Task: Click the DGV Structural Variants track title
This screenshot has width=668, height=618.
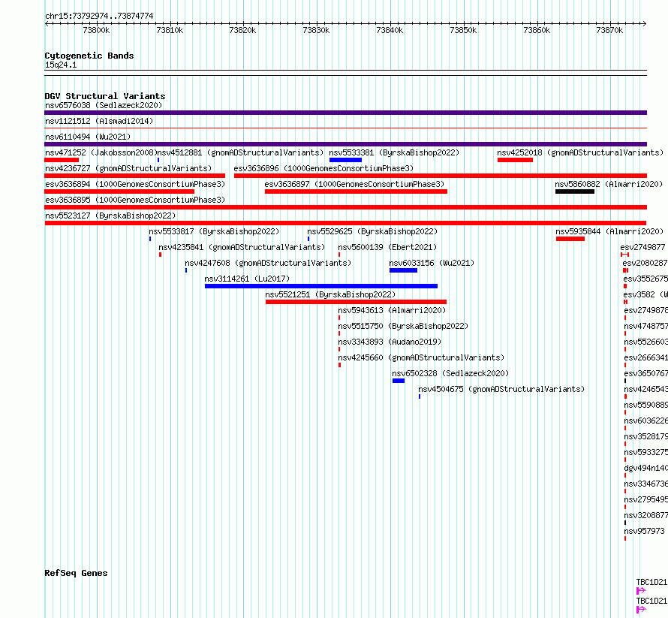Action: click(105, 96)
